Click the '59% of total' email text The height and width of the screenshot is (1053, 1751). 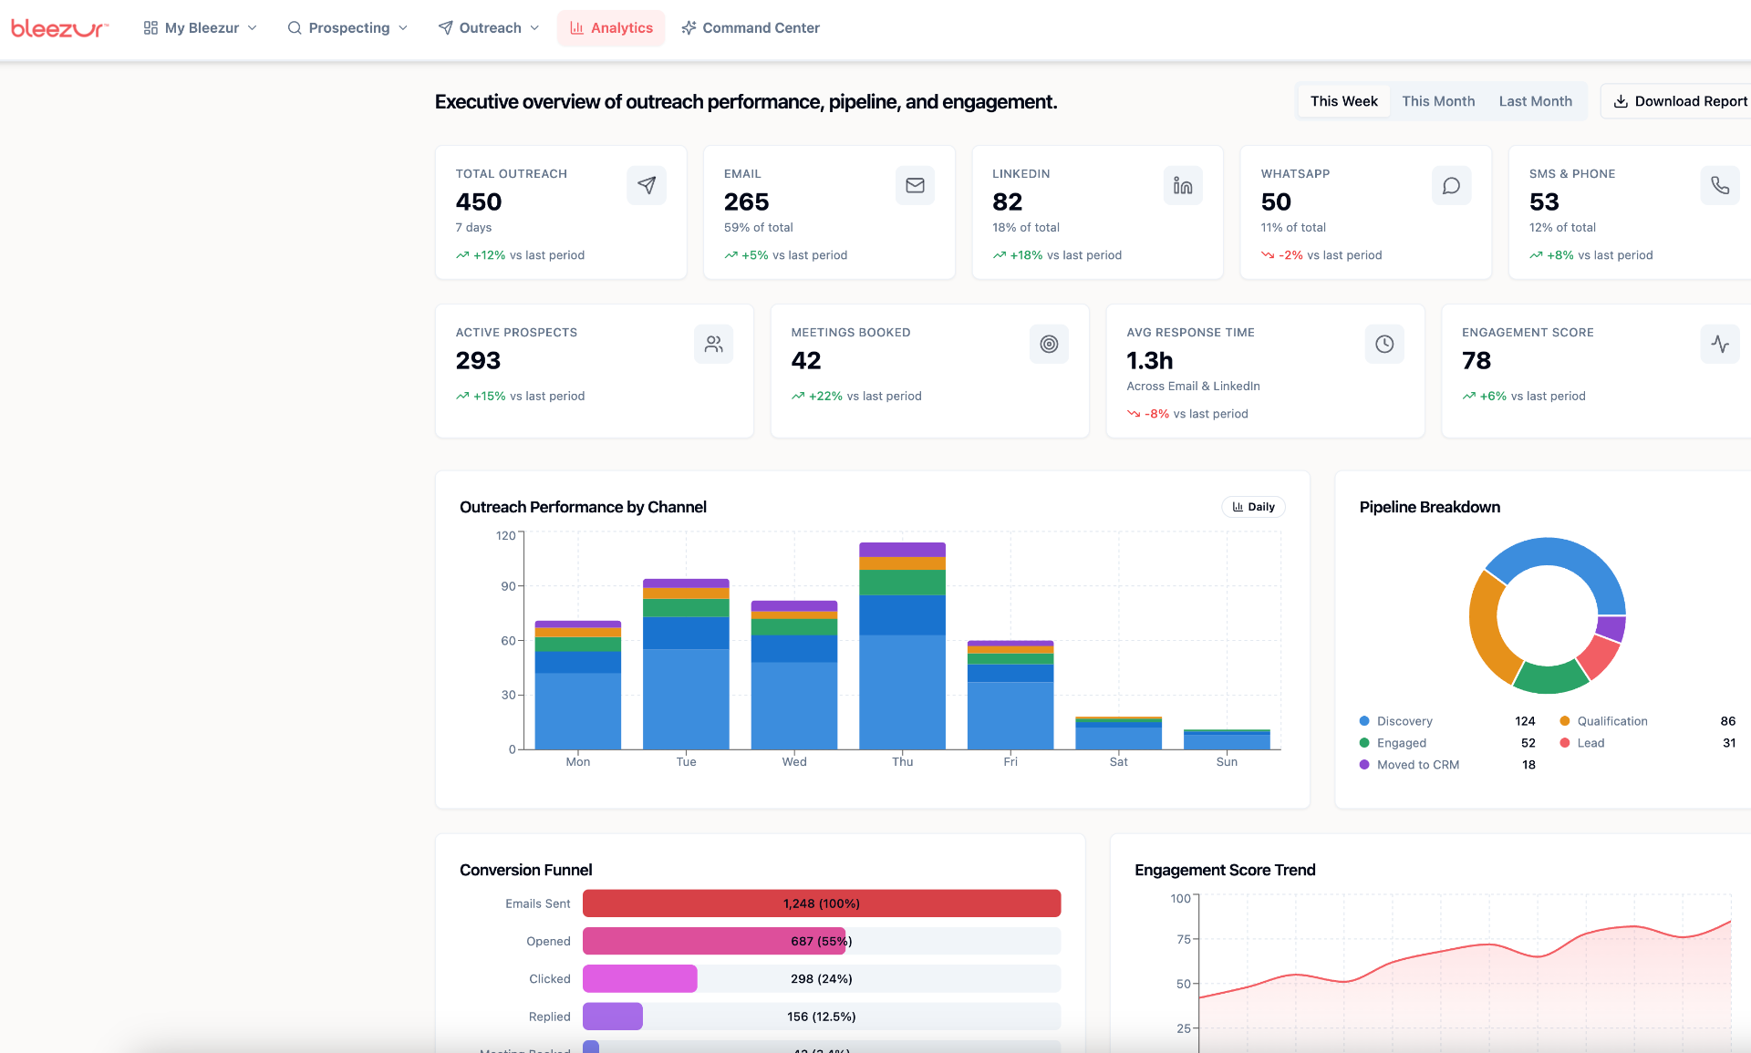tap(758, 228)
